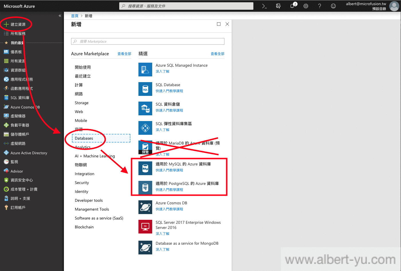Open Azure Active Directory in the sidebar
The image size is (401, 271).
pyautogui.click(x=25, y=153)
